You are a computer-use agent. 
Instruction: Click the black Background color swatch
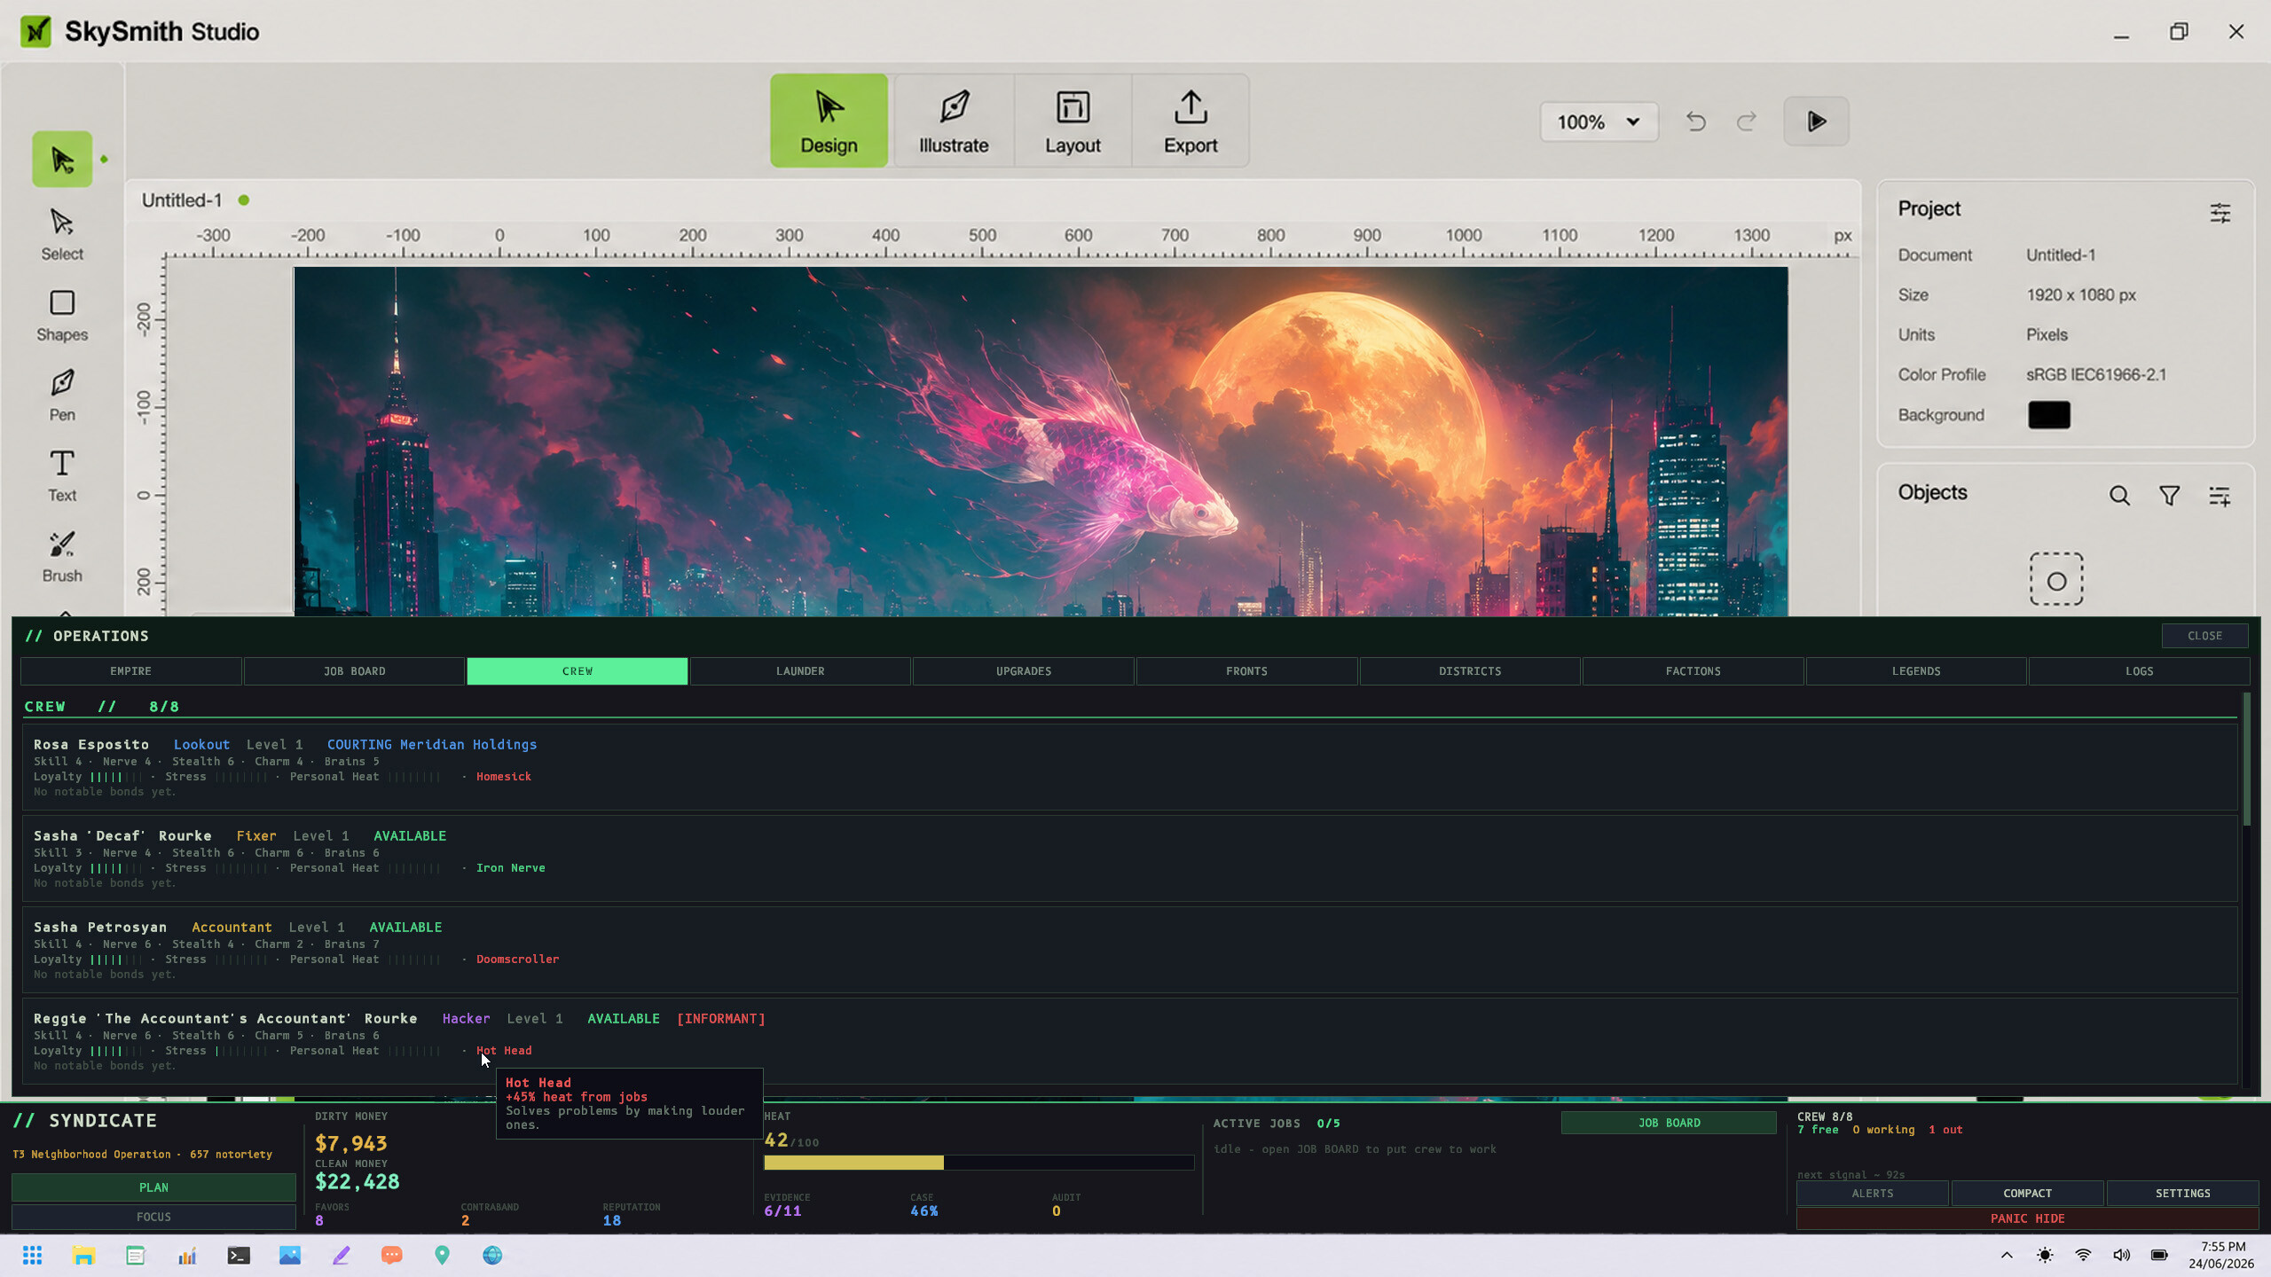pos(2049,415)
